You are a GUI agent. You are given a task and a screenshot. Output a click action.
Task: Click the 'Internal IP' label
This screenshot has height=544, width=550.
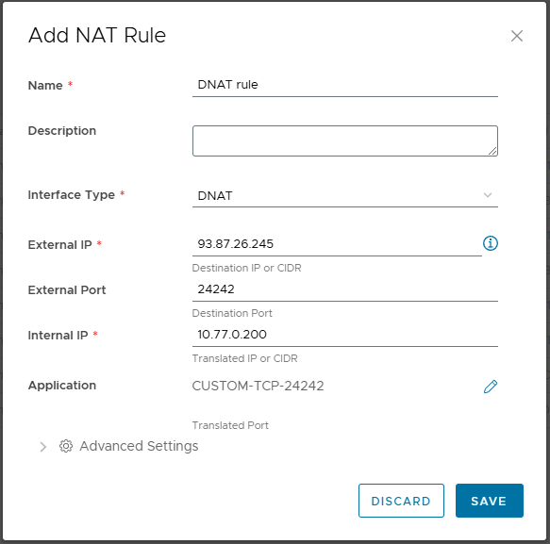click(x=58, y=336)
